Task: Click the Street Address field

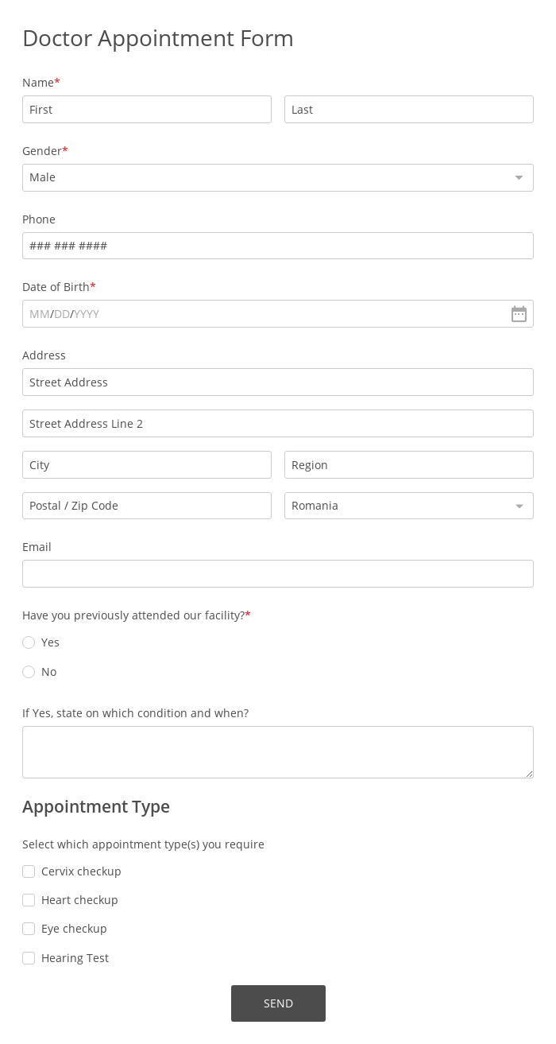Action: [x=278, y=382]
